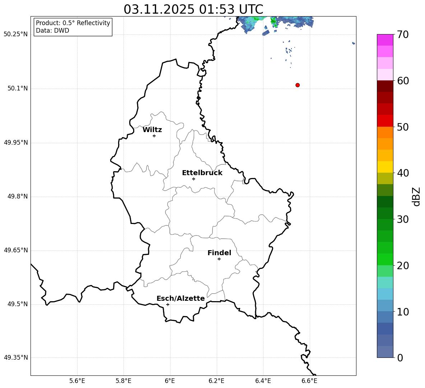Click the Product: 0.5° Reflectivity text

tap(73, 23)
